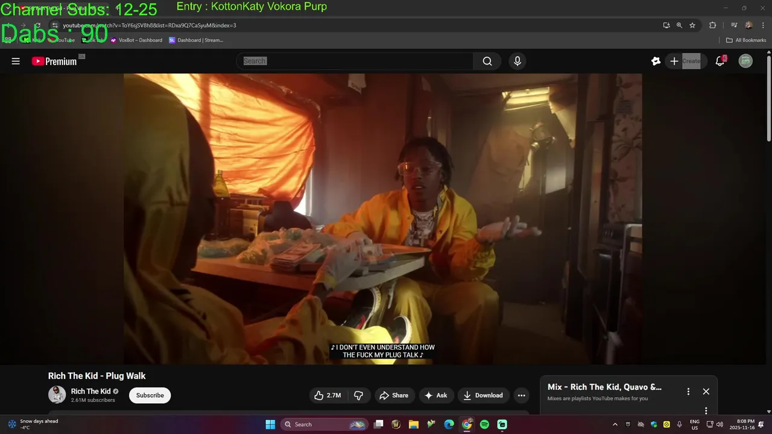Open Task View in taskbar
This screenshot has width=772, height=434.
(x=379, y=424)
